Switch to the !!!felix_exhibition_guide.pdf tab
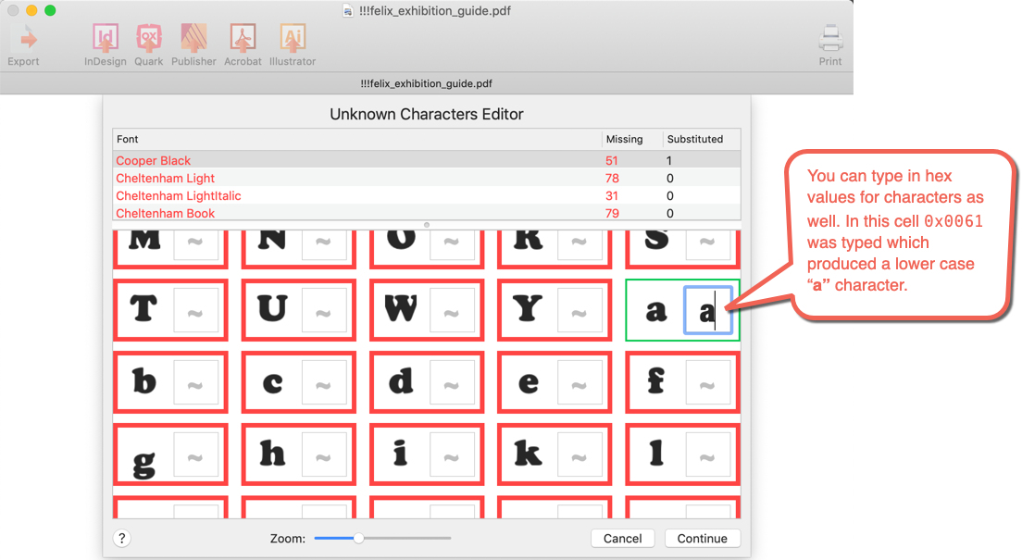Image resolution: width=1022 pixels, height=560 pixels. pyautogui.click(x=426, y=82)
